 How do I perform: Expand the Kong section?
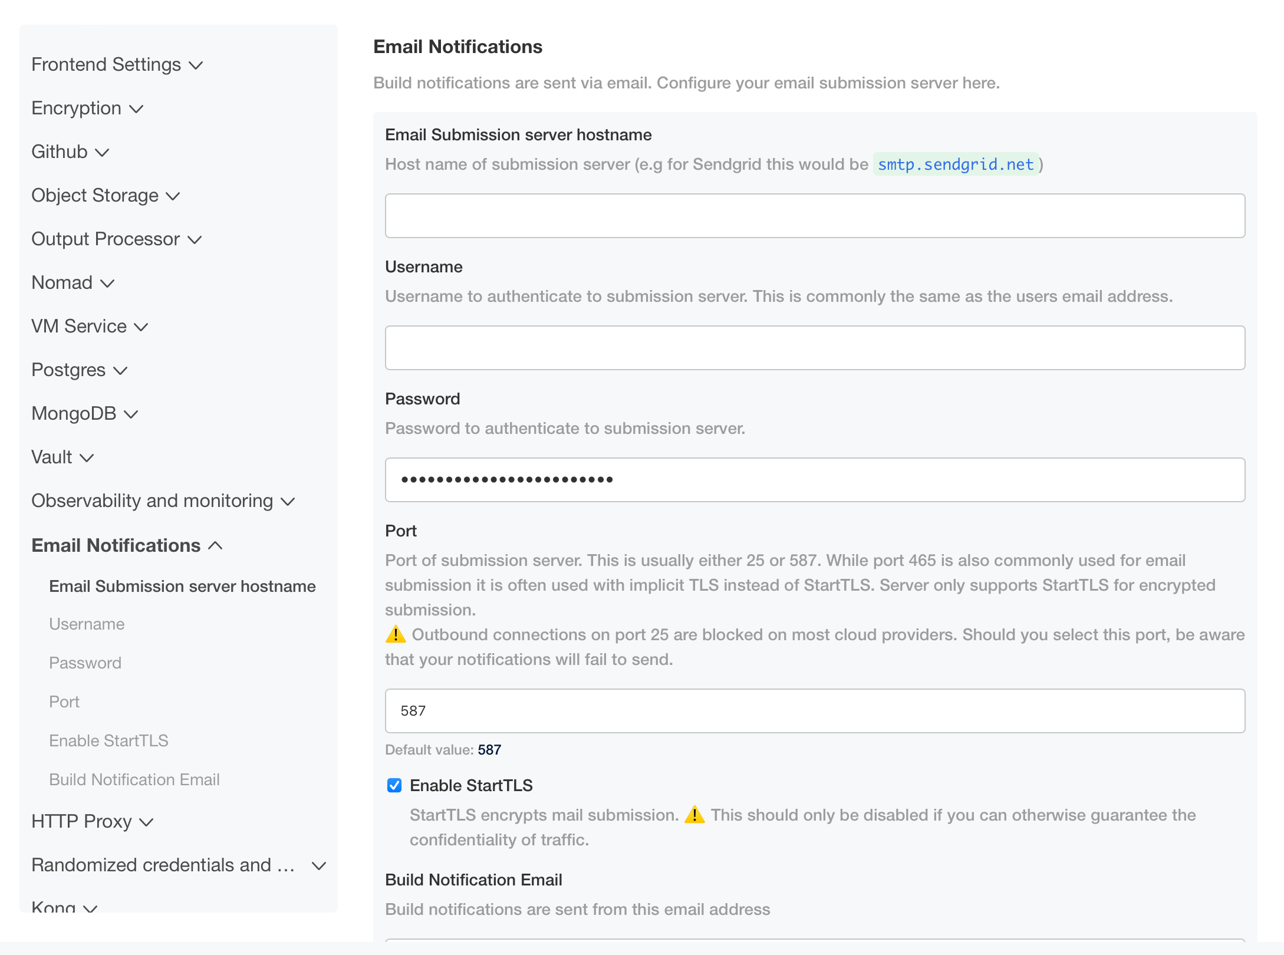(x=65, y=907)
